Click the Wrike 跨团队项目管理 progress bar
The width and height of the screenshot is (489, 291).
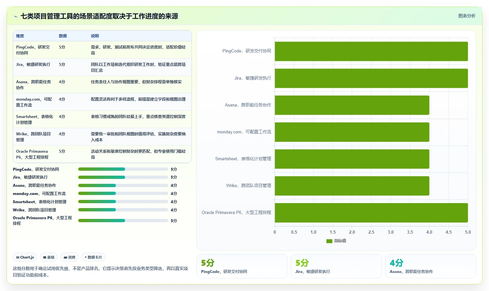(123, 210)
